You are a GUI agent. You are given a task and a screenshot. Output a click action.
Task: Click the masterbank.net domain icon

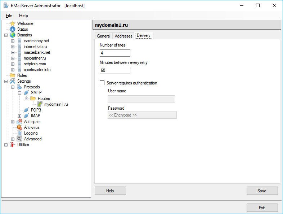[19, 52]
